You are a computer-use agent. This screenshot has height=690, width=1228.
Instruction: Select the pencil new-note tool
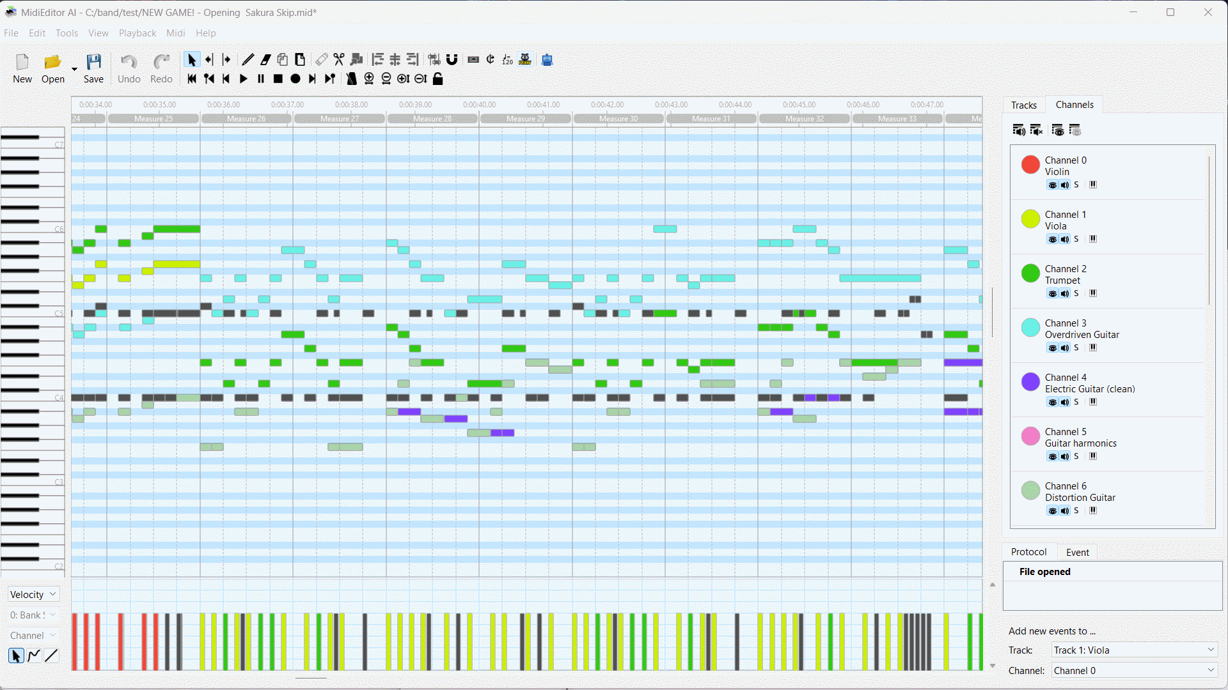coord(248,59)
